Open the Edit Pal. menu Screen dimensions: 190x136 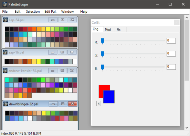(x=50, y=12)
